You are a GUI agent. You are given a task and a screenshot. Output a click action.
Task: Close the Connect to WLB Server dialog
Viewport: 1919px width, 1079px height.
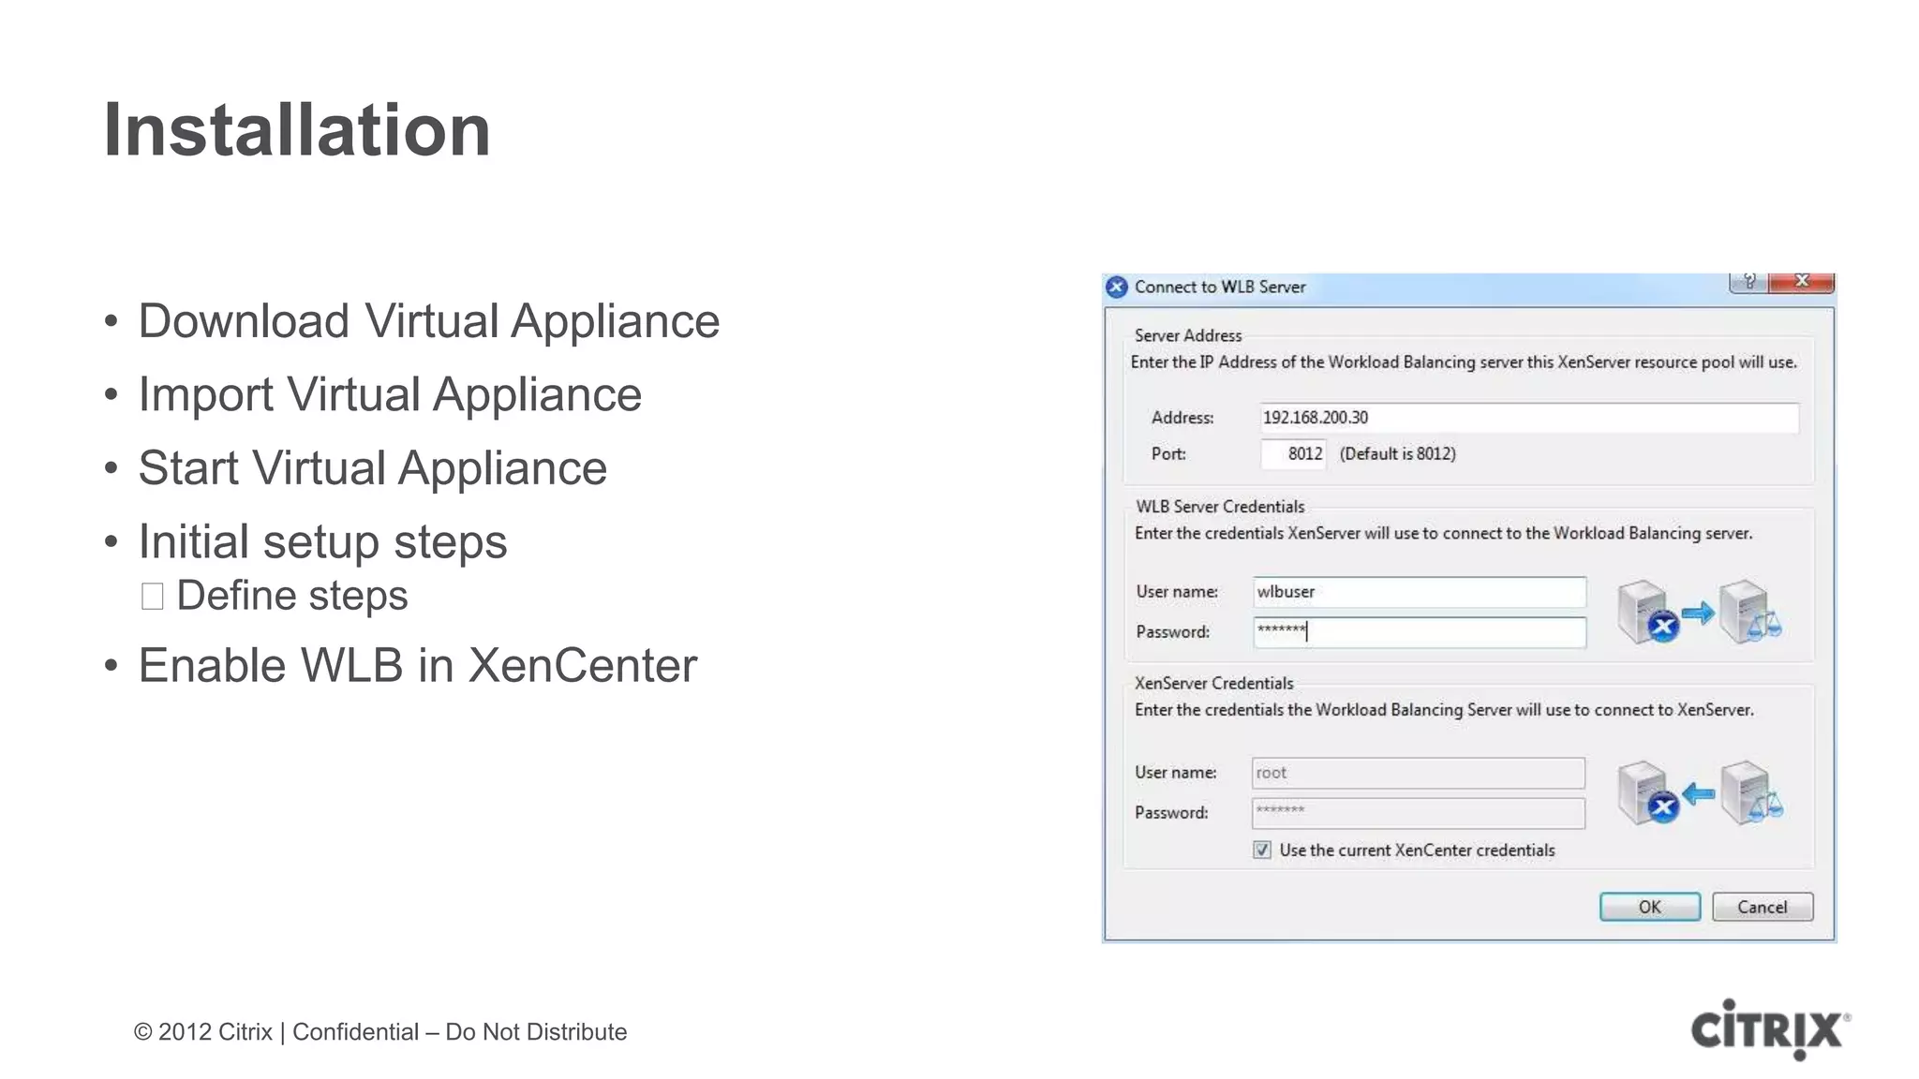(1801, 282)
